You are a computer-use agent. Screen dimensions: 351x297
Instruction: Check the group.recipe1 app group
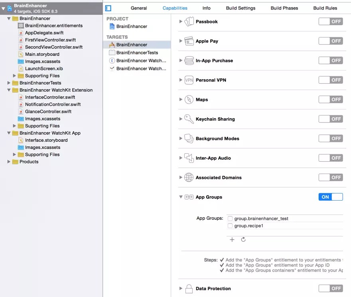230,226
